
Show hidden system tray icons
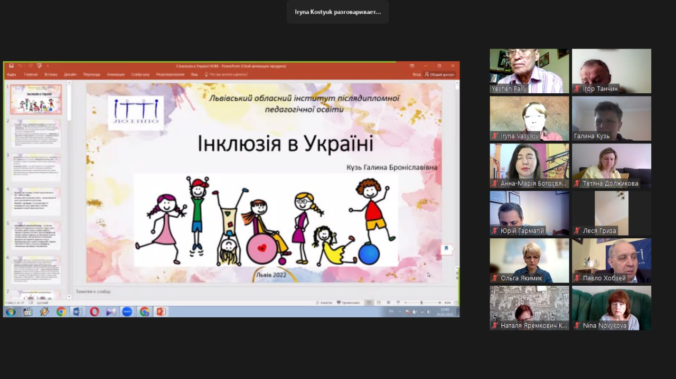[400, 312]
